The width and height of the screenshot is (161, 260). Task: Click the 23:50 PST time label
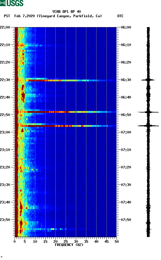click(x=5, y=220)
